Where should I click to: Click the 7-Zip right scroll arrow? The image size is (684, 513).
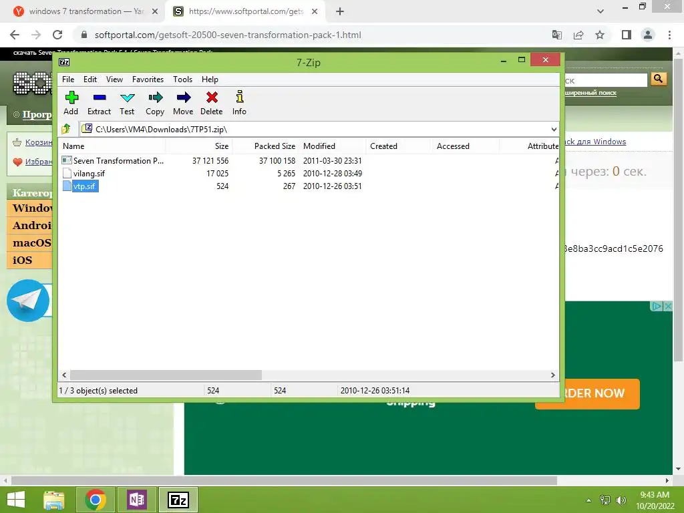click(552, 375)
